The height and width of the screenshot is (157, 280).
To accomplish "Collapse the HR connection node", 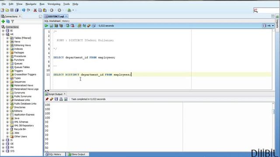I will click(3, 34).
